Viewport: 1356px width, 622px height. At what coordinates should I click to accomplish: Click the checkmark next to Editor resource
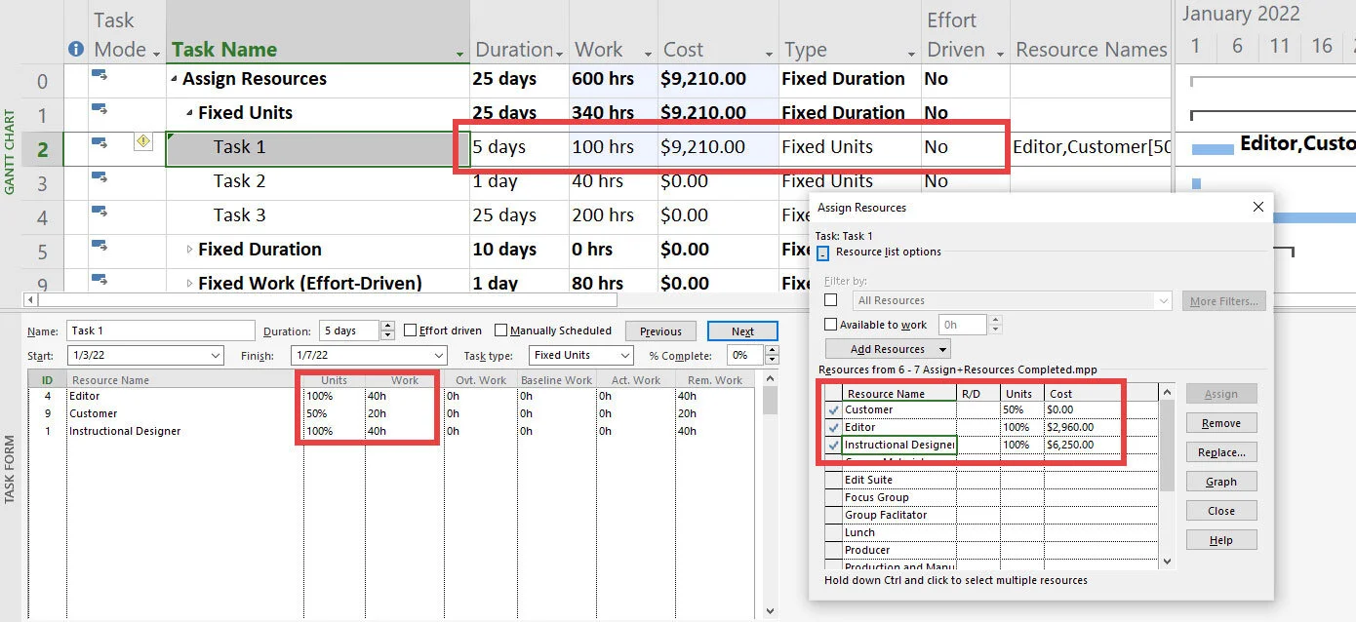tap(833, 427)
